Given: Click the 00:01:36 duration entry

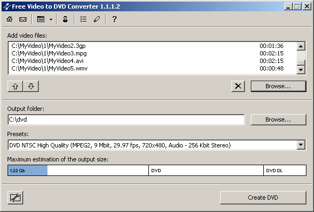Looking at the screenshot, I should [271, 46].
